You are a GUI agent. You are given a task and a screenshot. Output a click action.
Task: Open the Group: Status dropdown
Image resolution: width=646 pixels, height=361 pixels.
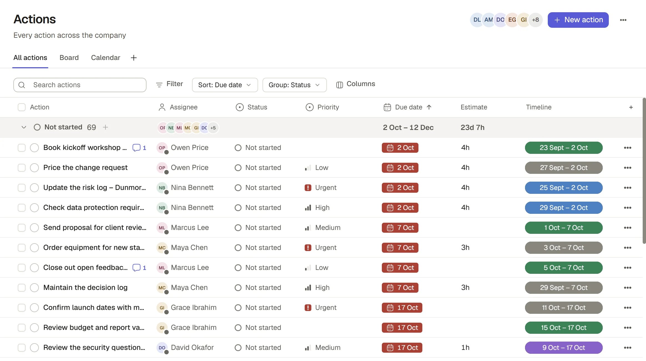[x=294, y=85]
